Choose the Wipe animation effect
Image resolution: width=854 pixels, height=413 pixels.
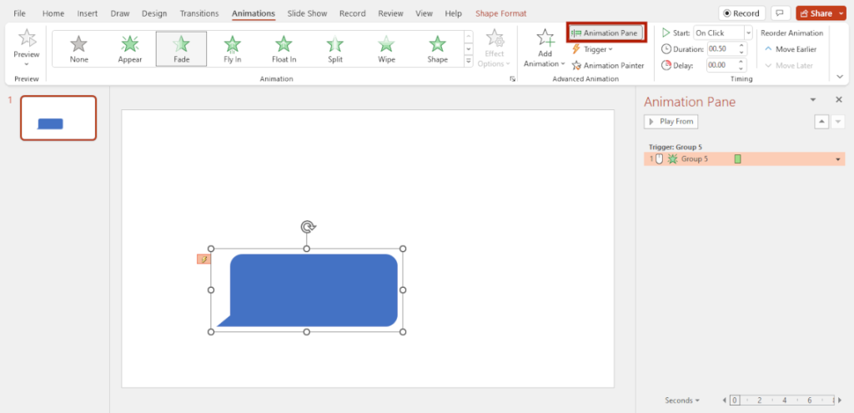pyautogui.click(x=386, y=48)
